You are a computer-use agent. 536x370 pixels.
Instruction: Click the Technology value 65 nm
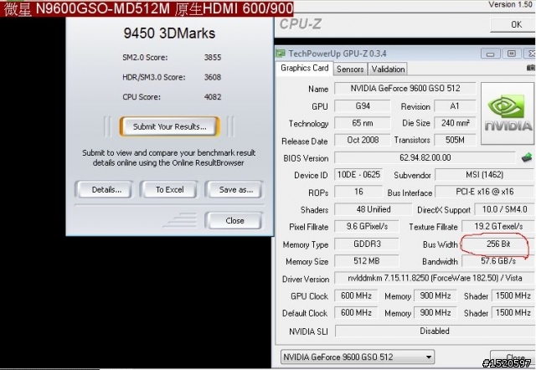coord(363,123)
